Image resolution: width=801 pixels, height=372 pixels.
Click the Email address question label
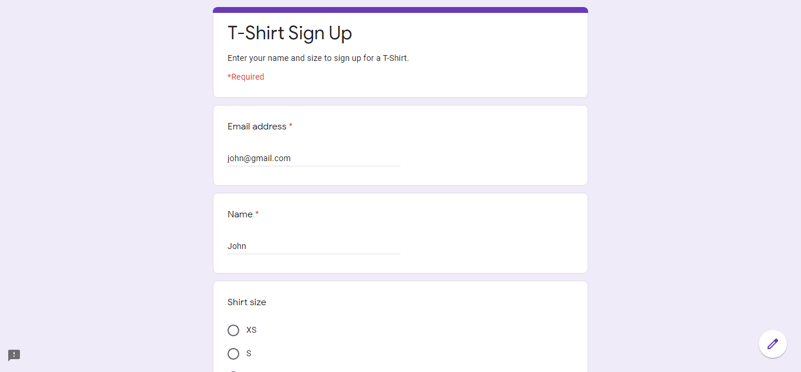point(257,127)
